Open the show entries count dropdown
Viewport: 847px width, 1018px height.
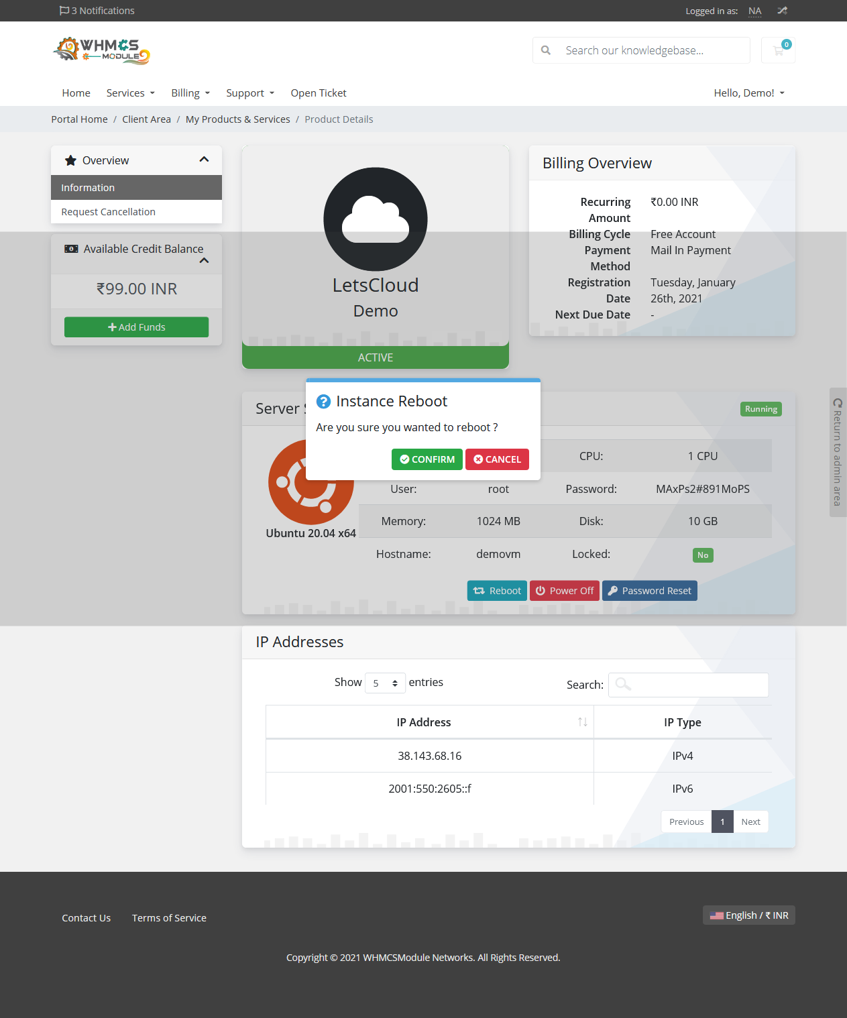[x=385, y=683]
